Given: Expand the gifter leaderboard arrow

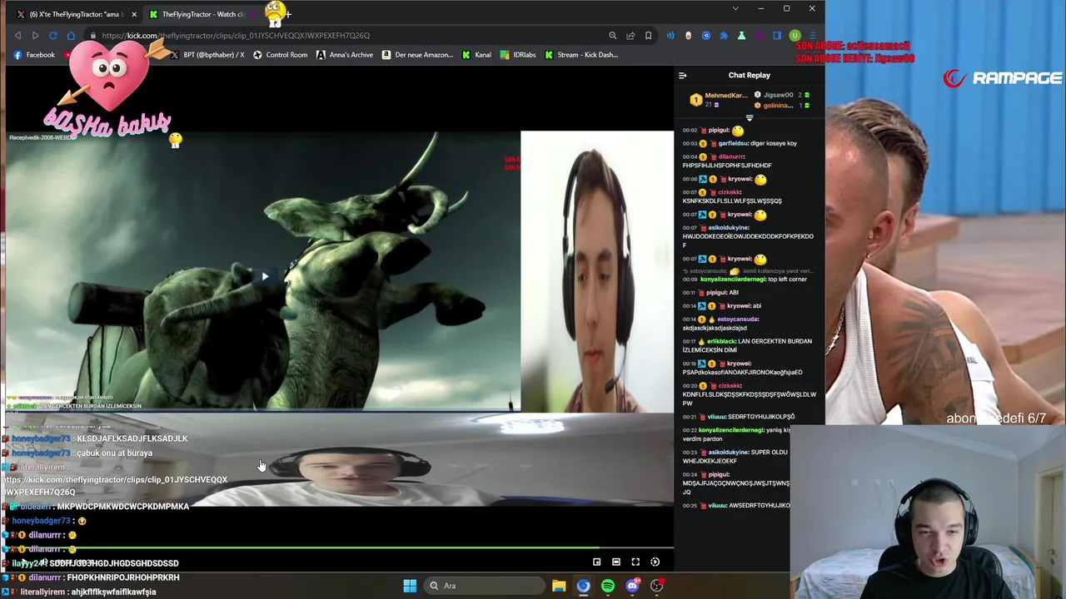Looking at the screenshot, I should tap(749, 118).
